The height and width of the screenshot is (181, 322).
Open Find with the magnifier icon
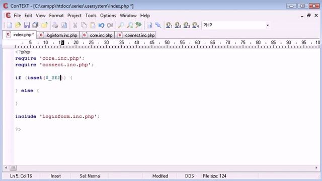click(x=121, y=25)
